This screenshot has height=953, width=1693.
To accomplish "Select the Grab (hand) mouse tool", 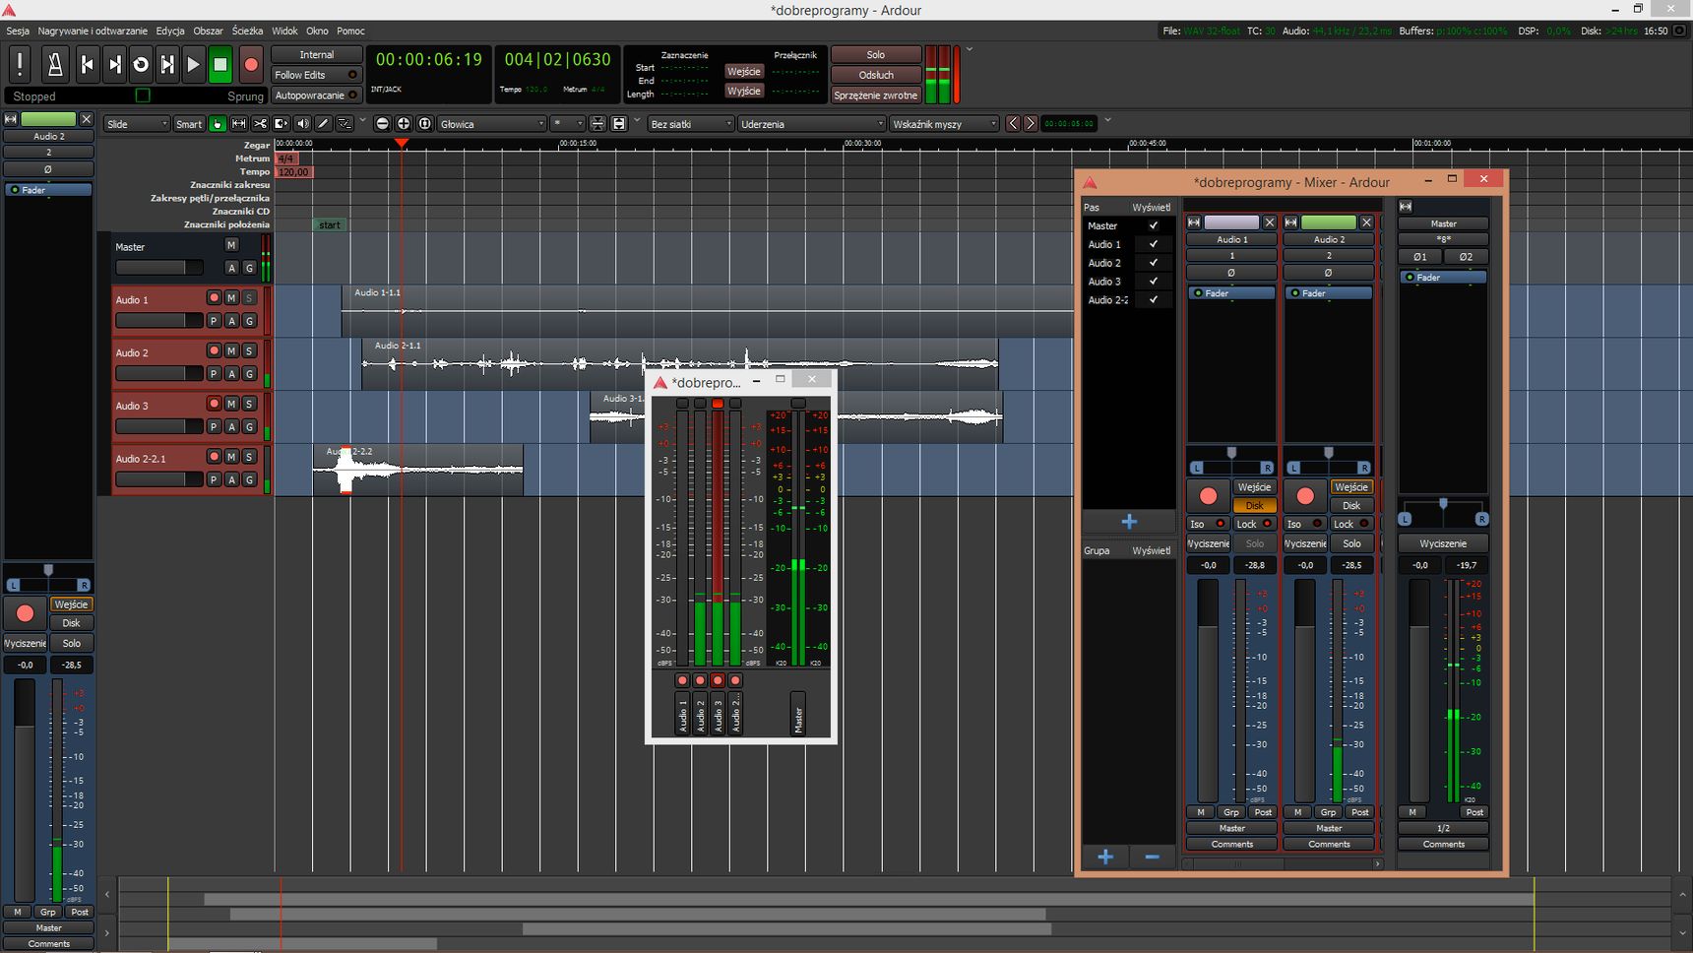I will tap(217, 123).
